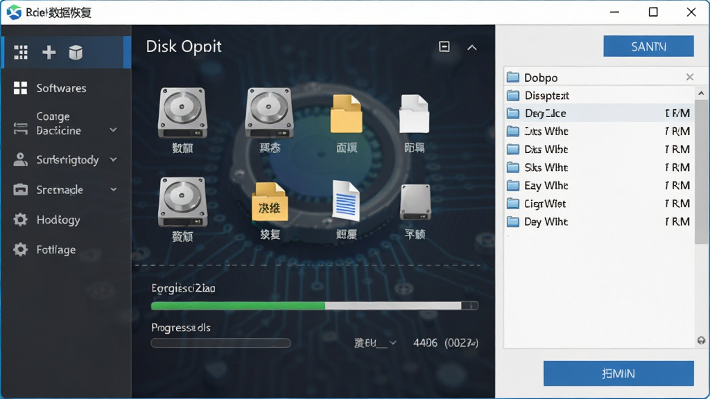
Task: Click the app logo in the title bar
Action: click(14, 12)
